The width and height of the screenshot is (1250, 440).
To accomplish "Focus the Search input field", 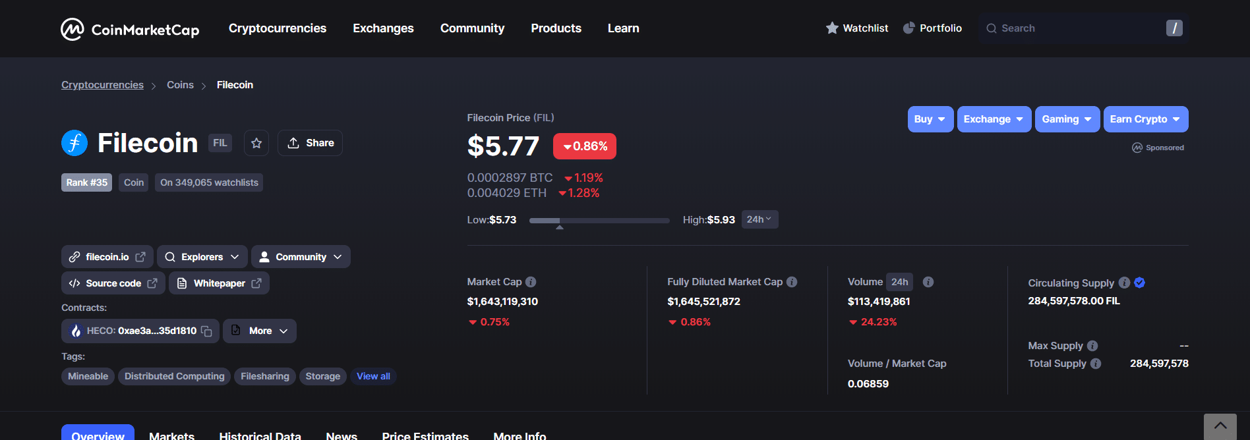I will [x=1083, y=28].
